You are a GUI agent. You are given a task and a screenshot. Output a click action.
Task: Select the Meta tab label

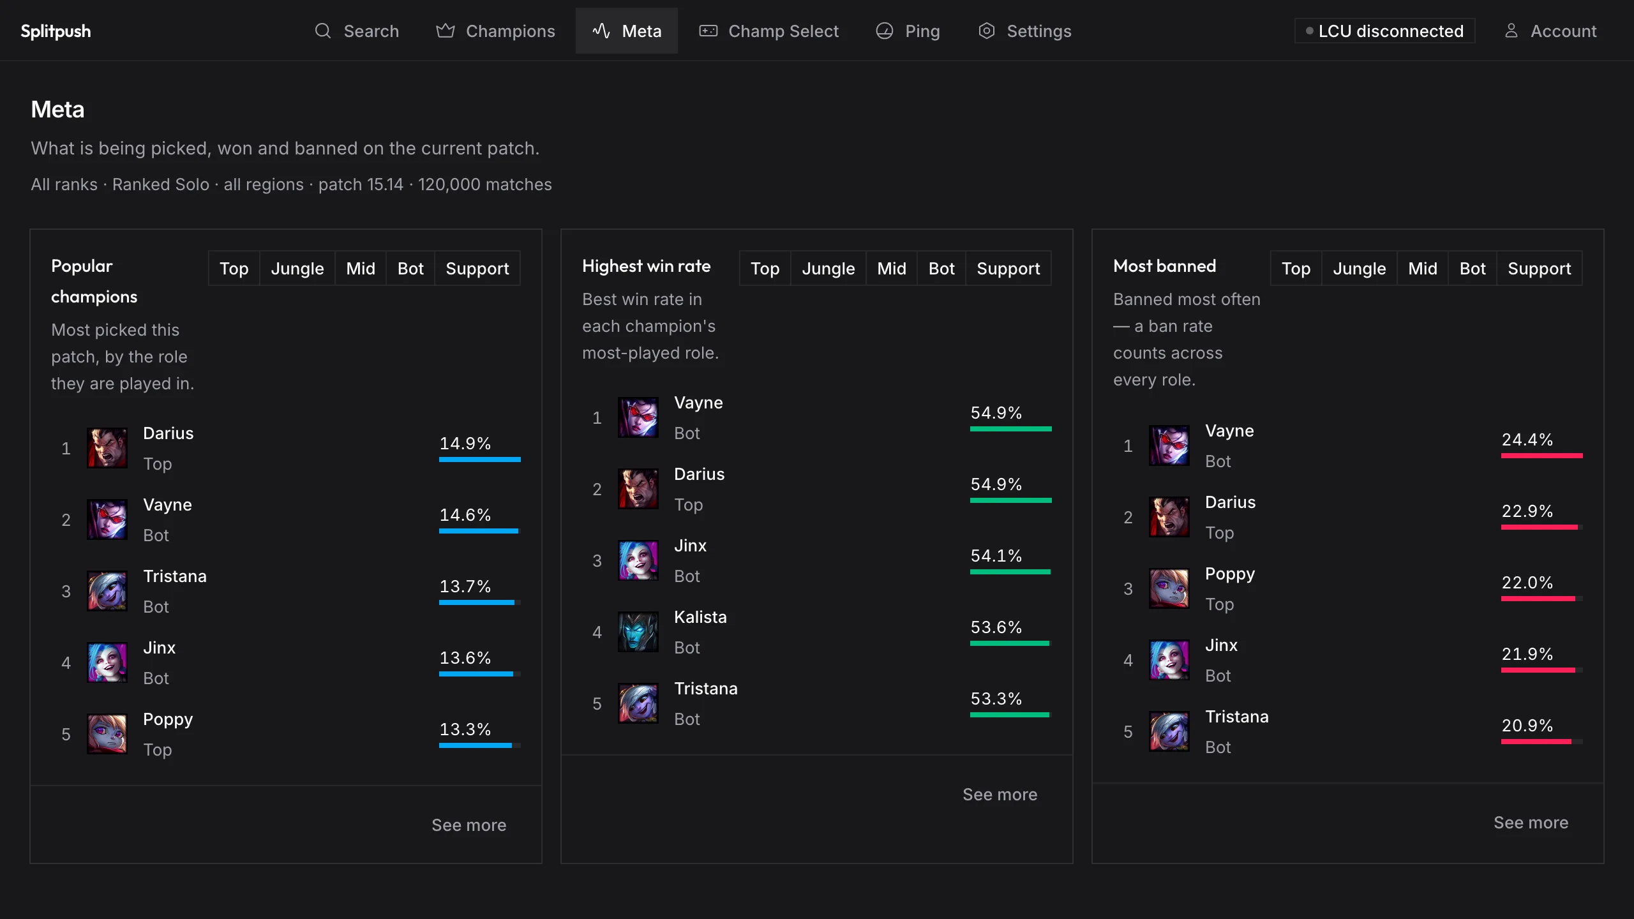point(642,31)
